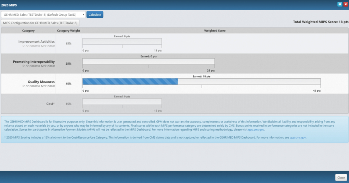Click the Quality Measures progress bar

point(202,81)
